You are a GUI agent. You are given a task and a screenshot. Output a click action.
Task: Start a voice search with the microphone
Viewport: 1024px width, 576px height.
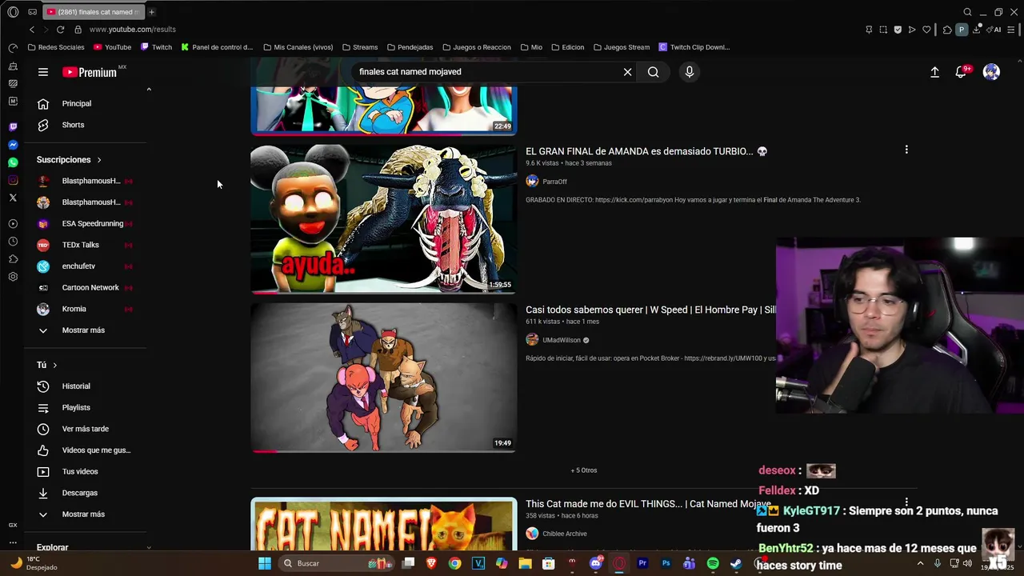click(x=689, y=72)
